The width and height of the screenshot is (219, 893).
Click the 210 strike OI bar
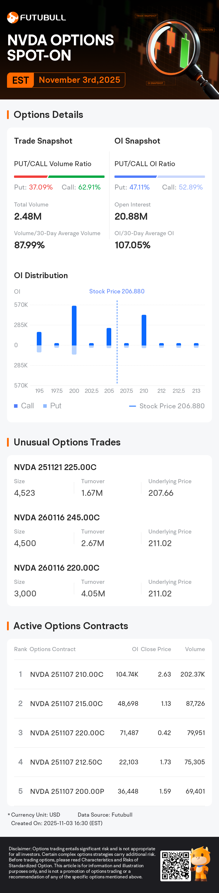point(144,330)
